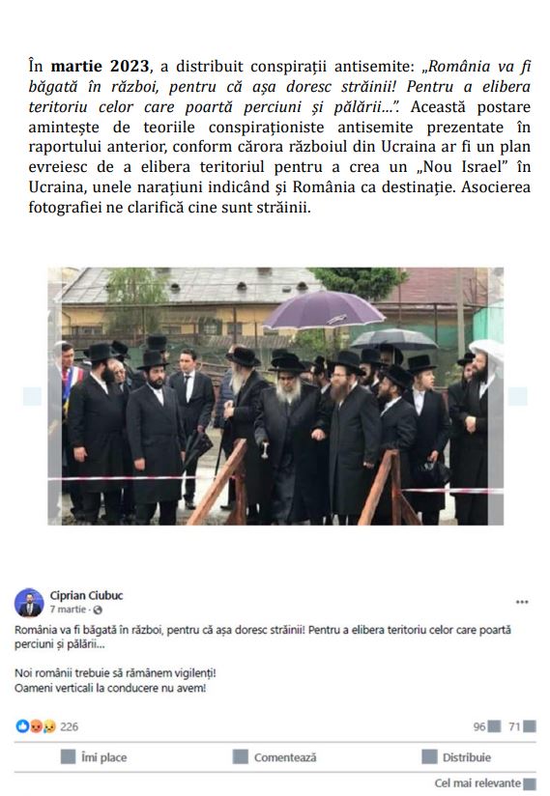Click the sad face reaction icon
Screen dimensions: 550x796
(48, 726)
